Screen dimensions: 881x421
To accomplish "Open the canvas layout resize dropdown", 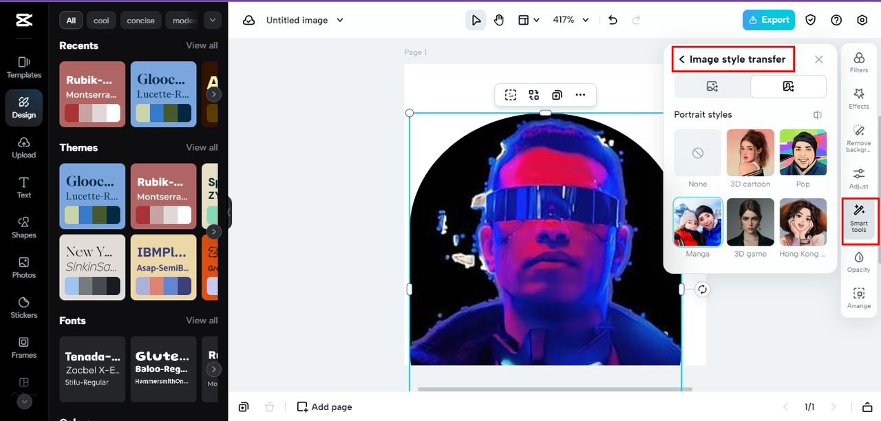I will click(529, 20).
